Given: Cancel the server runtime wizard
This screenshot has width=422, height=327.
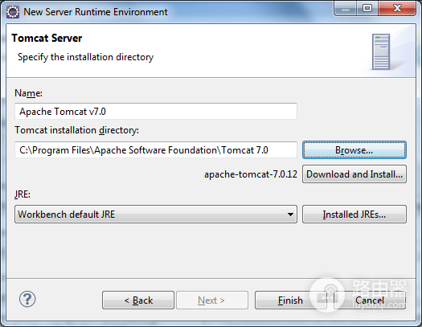Looking at the screenshot, I should click(370, 300).
